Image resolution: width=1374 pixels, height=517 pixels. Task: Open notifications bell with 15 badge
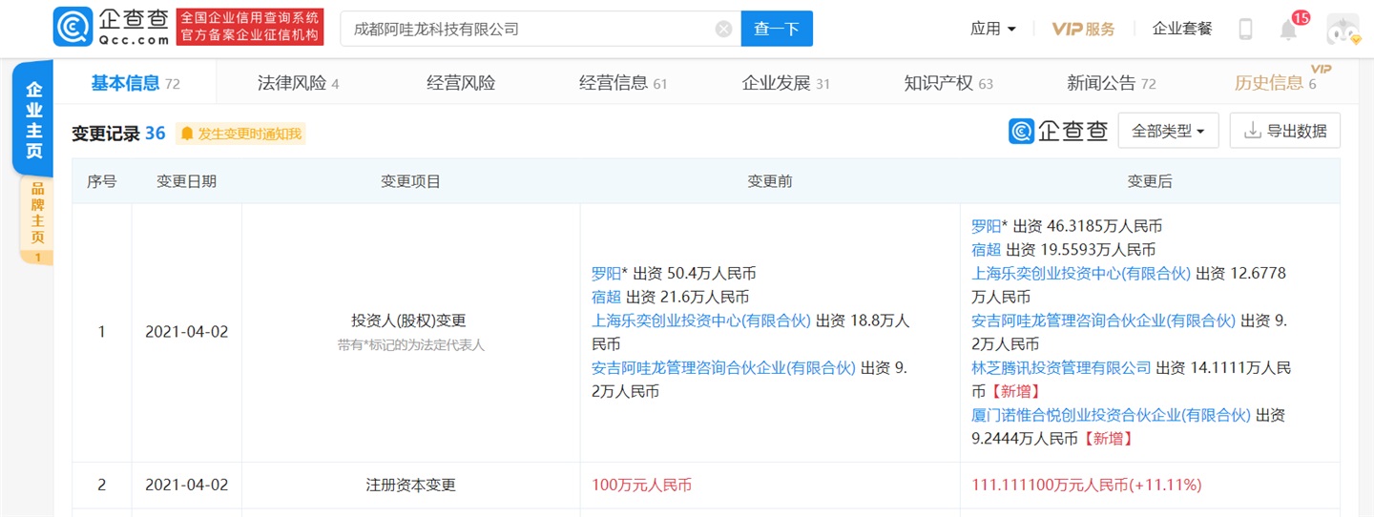[x=1289, y=29]
